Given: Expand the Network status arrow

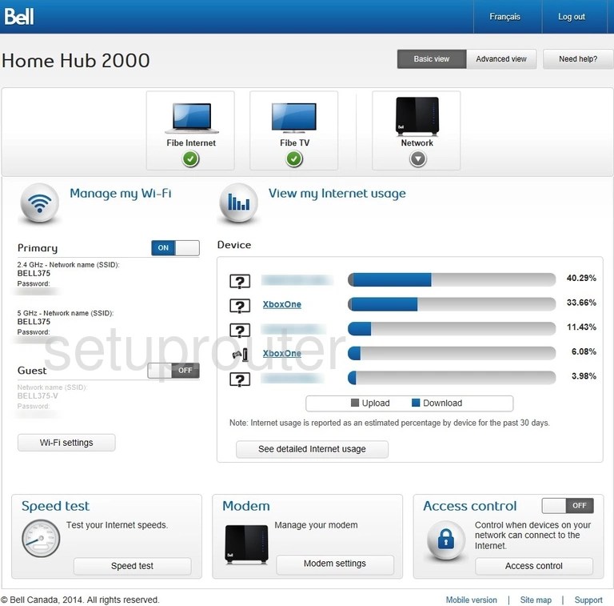Looking at the screenshot, I should pyautogui.click(x=418, y=159).
